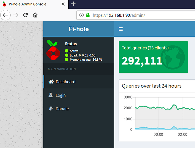Open the Donate menu item

click(62, 109)
